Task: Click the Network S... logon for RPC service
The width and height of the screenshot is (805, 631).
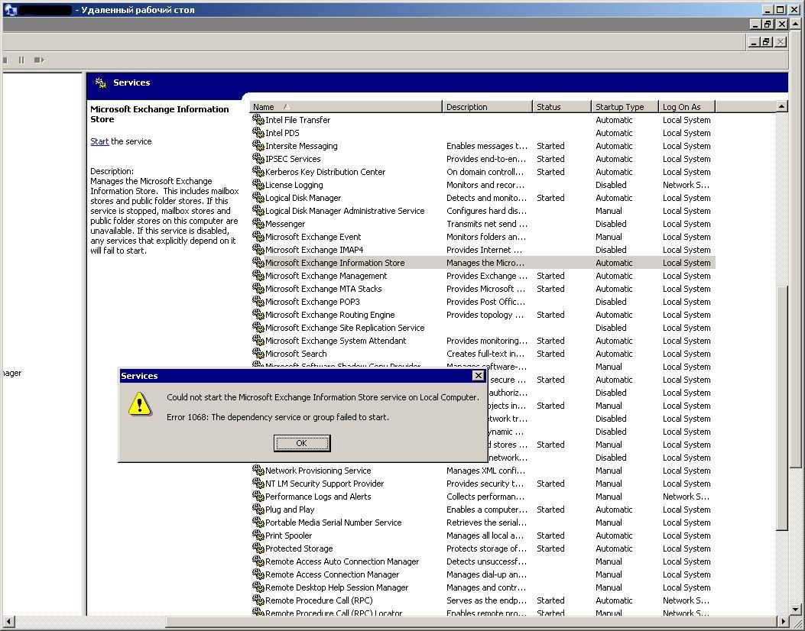Action: 686,600
